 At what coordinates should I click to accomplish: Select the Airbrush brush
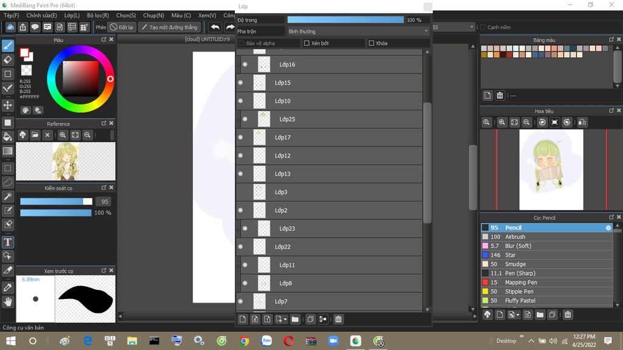[x=547, y=237]
